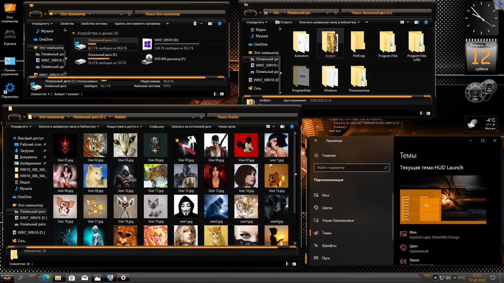Image resolution: width=504 pixels, height=283 pixels.
Task: Click the help icon in the Avatars window
Action: point(292,127)
